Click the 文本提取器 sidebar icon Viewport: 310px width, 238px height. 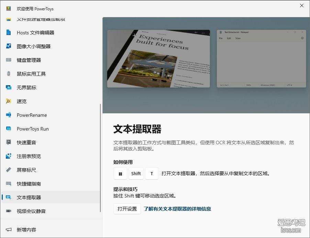coord(9,197)
